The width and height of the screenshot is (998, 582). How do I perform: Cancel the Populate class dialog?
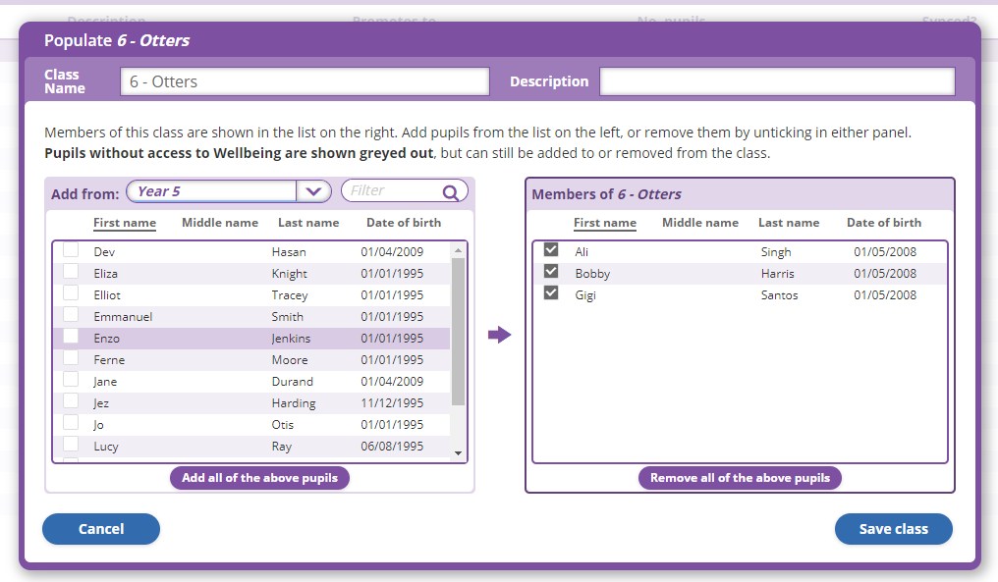click(101, 529)
